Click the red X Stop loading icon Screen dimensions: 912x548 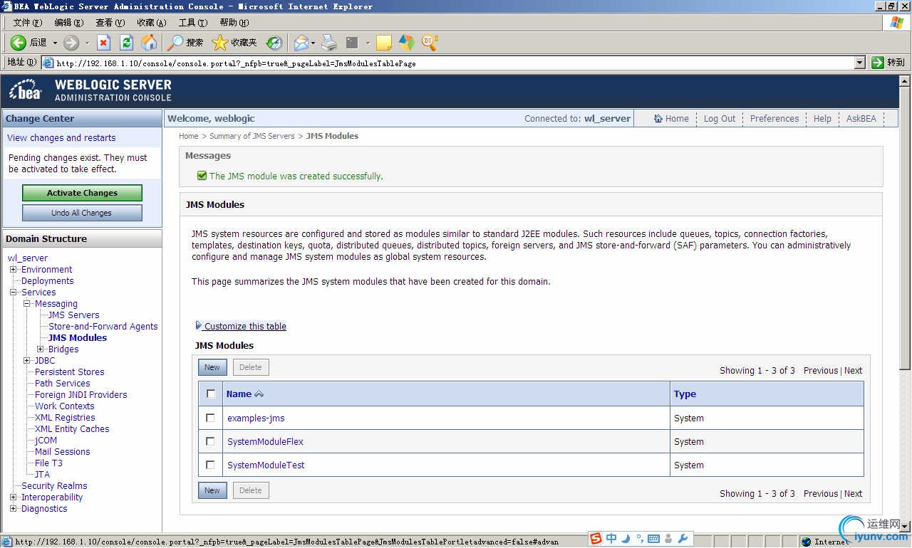pos(103,43)
